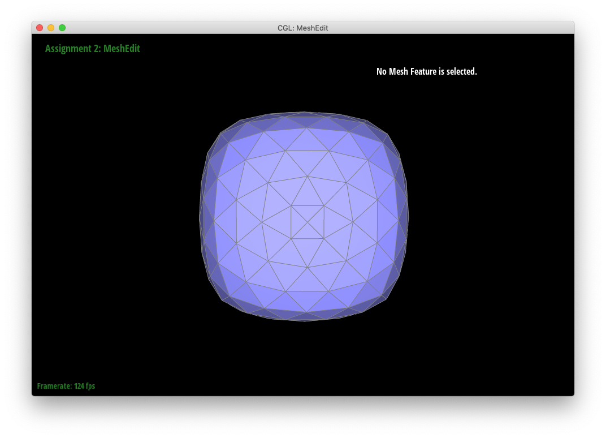606x438 pixels.
Task: Click the Assignment 2: MeshEdit heading
Action: coord(93,49)
